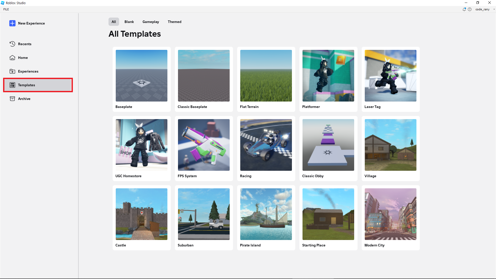496x279 pixels.
Task: Click the Templates sidebar icon
Action: (x=12, y=85)
